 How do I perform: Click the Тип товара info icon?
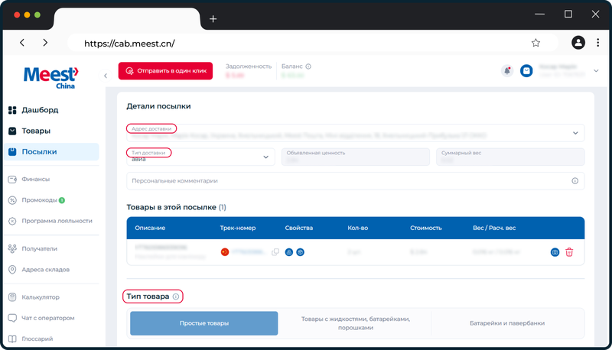coord(176,297)
